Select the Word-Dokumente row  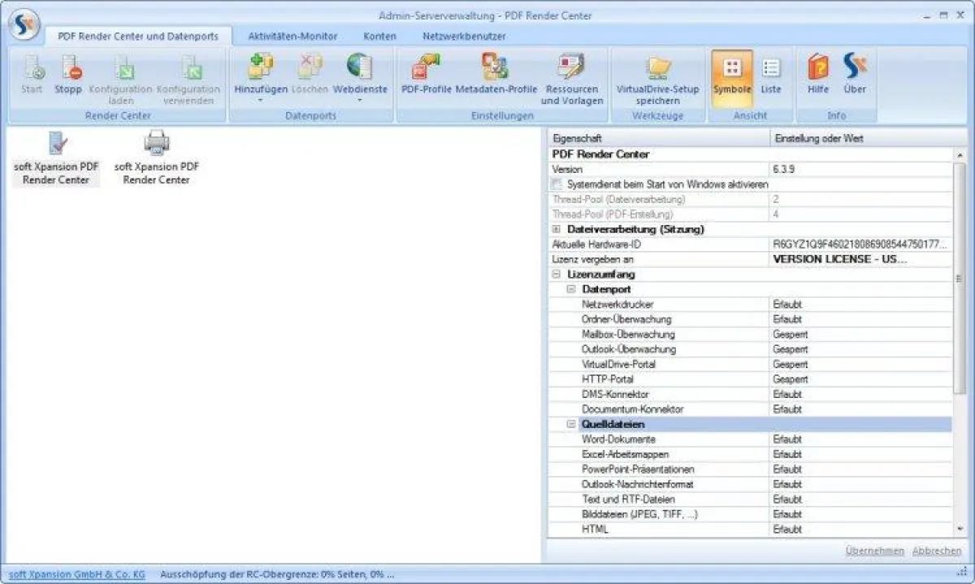(x=750, y=439)
